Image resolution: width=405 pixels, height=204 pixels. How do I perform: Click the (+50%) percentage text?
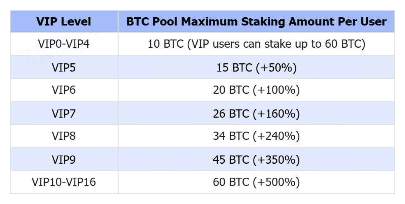(x=276, y=67)
